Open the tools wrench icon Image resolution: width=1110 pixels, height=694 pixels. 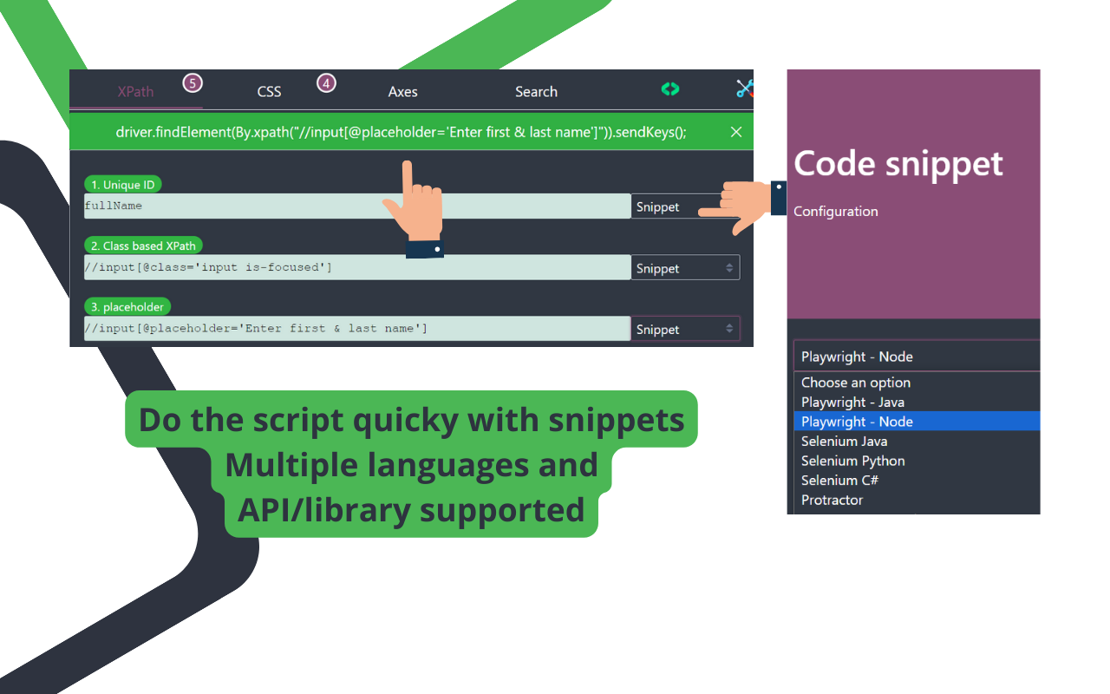(745, 88)
